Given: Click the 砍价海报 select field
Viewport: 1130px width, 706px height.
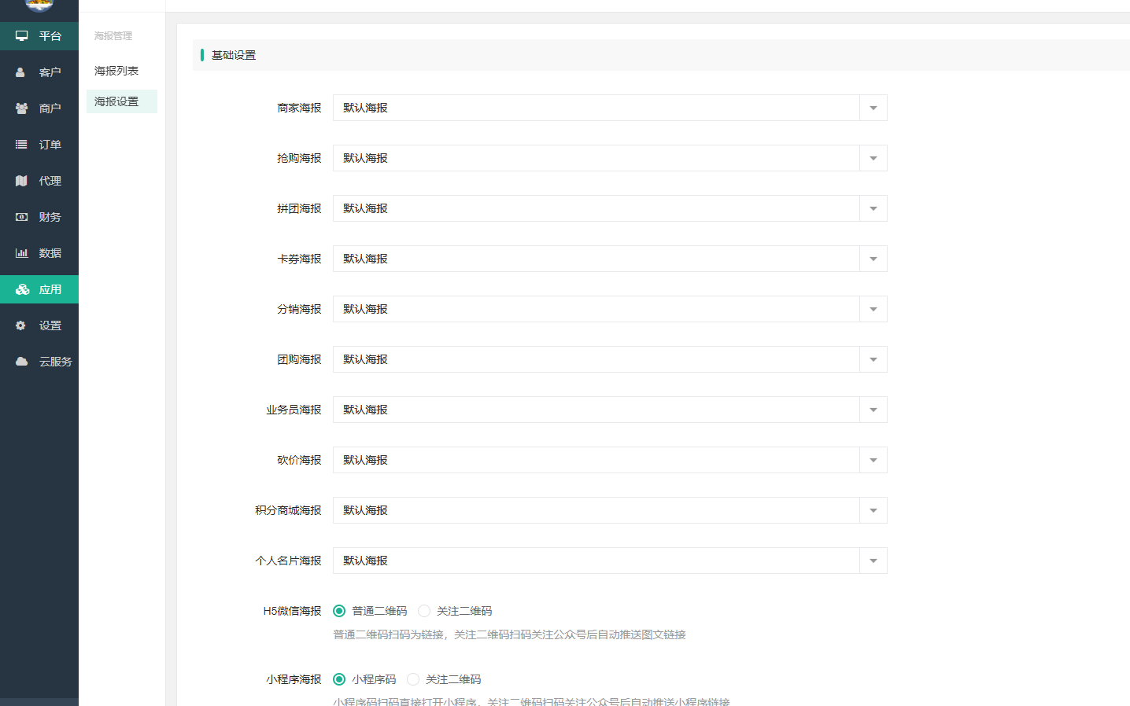Looking at the screenshot, I should [610, 460].
